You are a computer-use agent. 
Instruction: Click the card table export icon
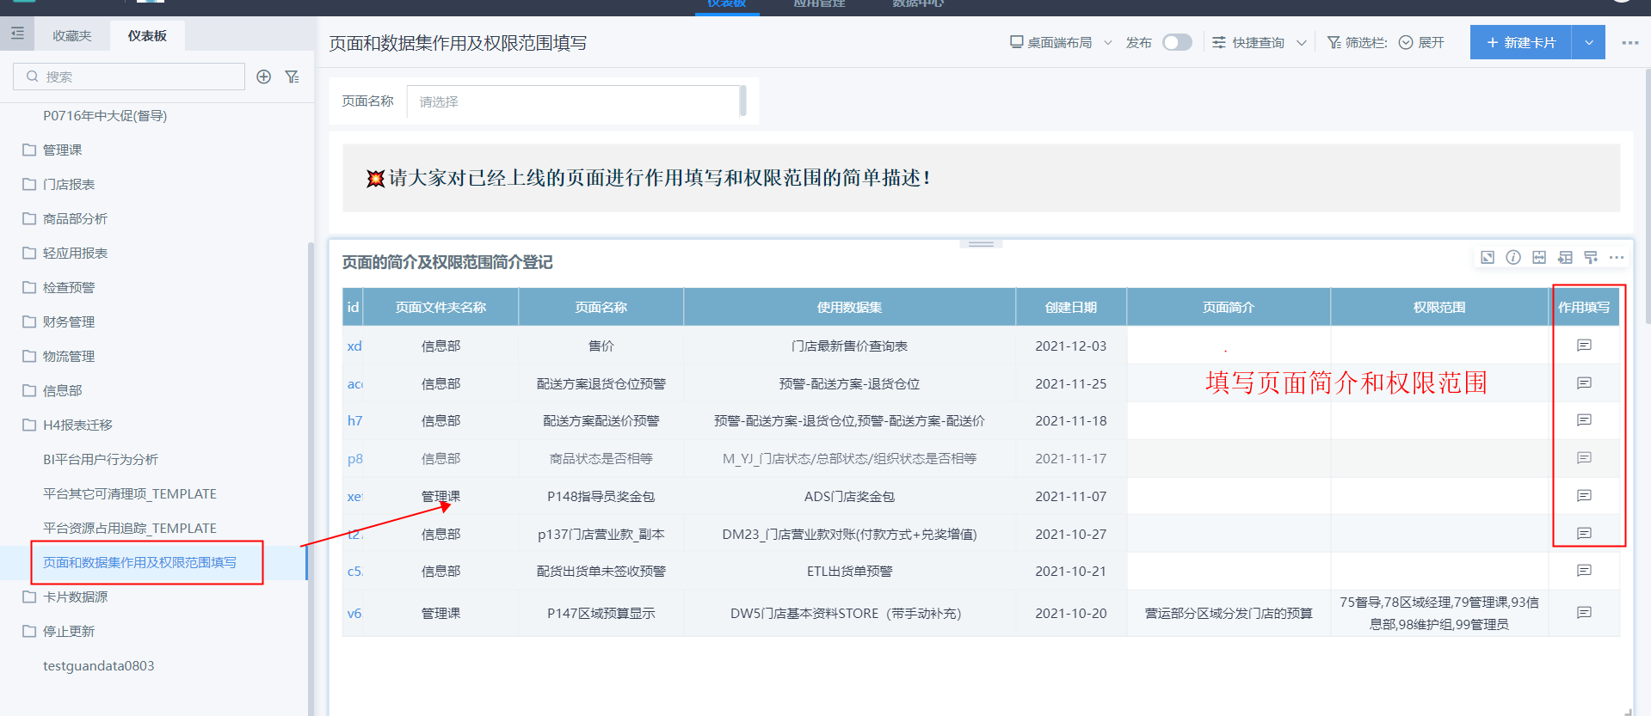coord(1565,257)
